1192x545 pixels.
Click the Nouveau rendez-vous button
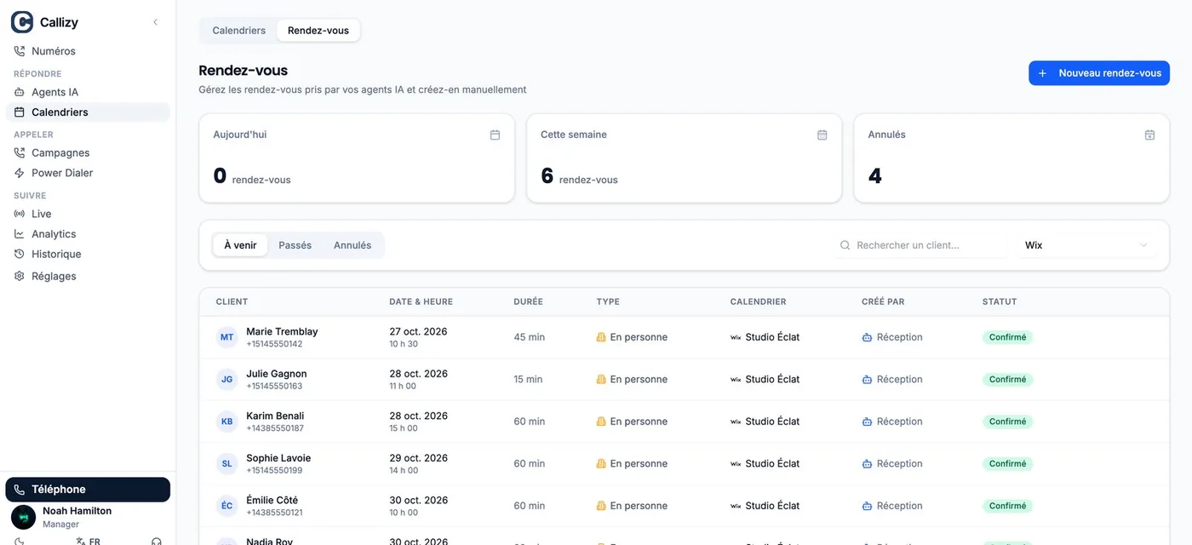1099,73
